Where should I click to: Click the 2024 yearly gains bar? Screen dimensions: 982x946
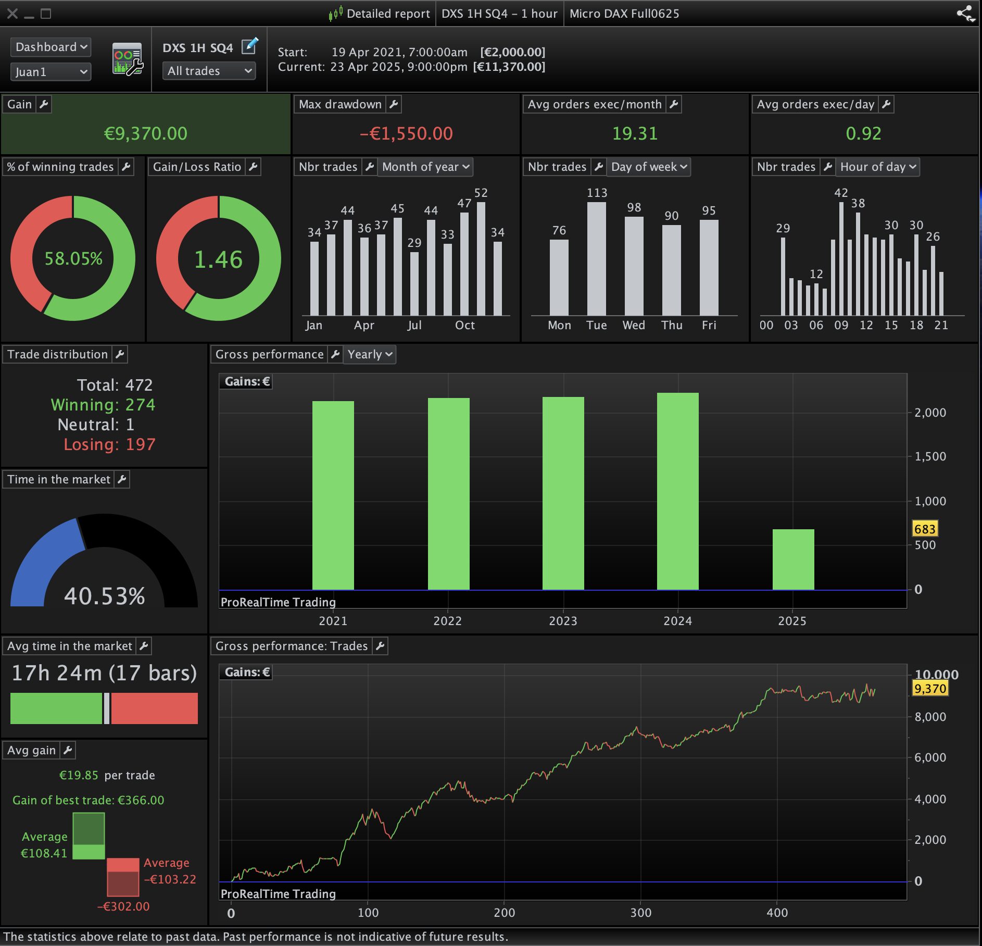pos(678,491)
